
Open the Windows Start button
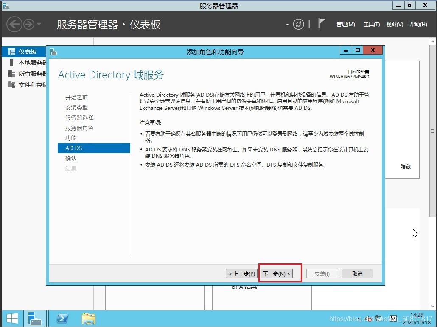click(x=12, y=319)
